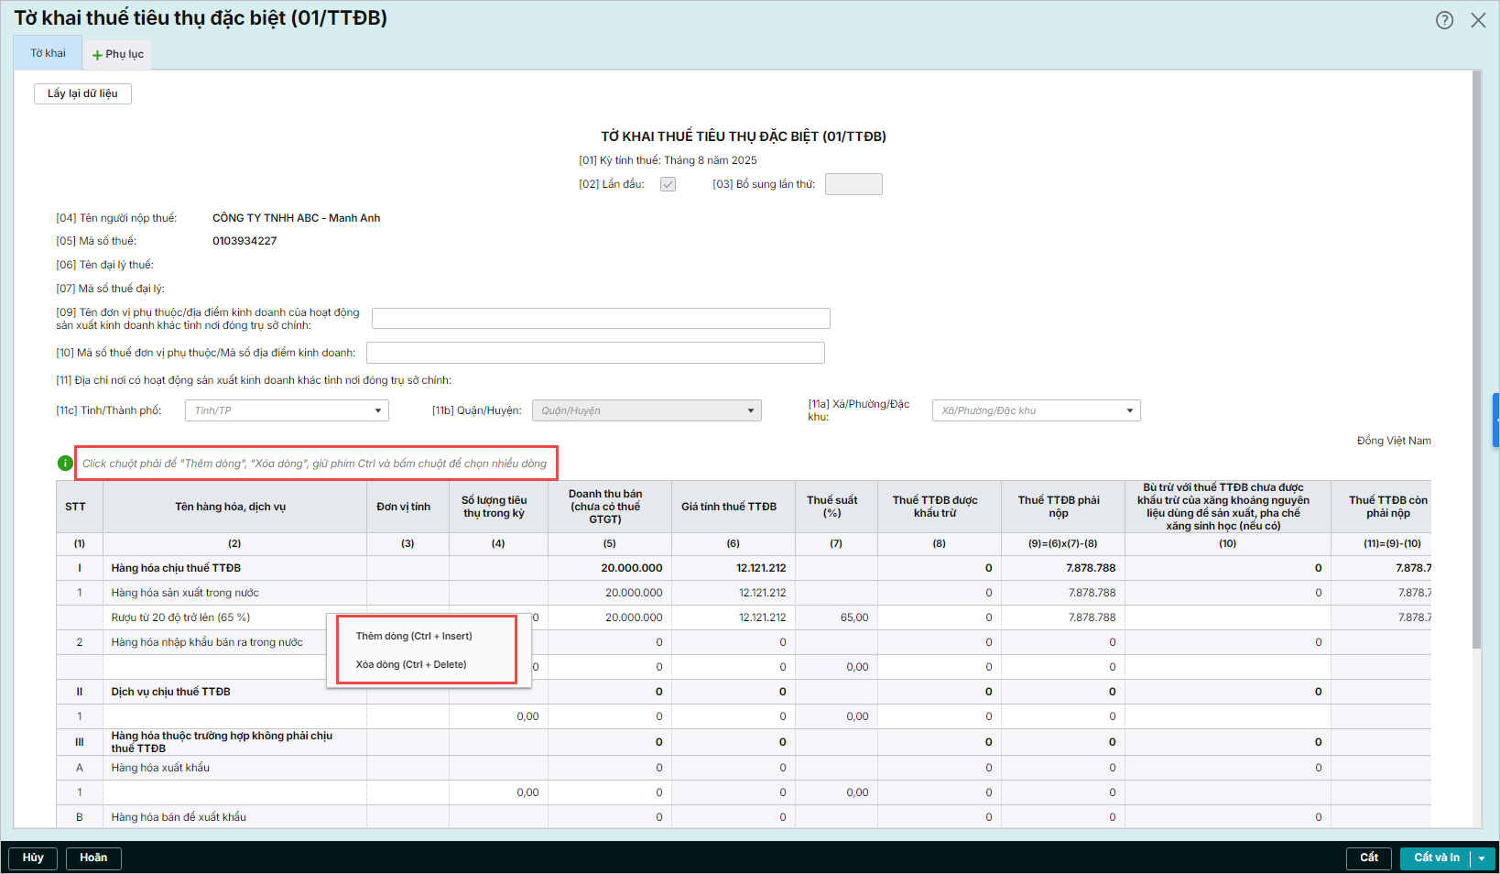Viewport: 1500px width, 874px height.
Task: Expand the Cất và In arrow menu
Action: tap(1482, 858)
